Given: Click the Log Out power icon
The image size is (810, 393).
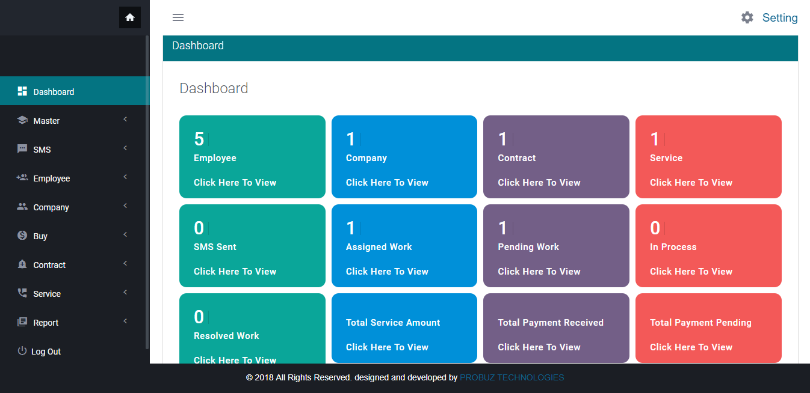Looking at the screenshot, I should [x=22, y=351].
